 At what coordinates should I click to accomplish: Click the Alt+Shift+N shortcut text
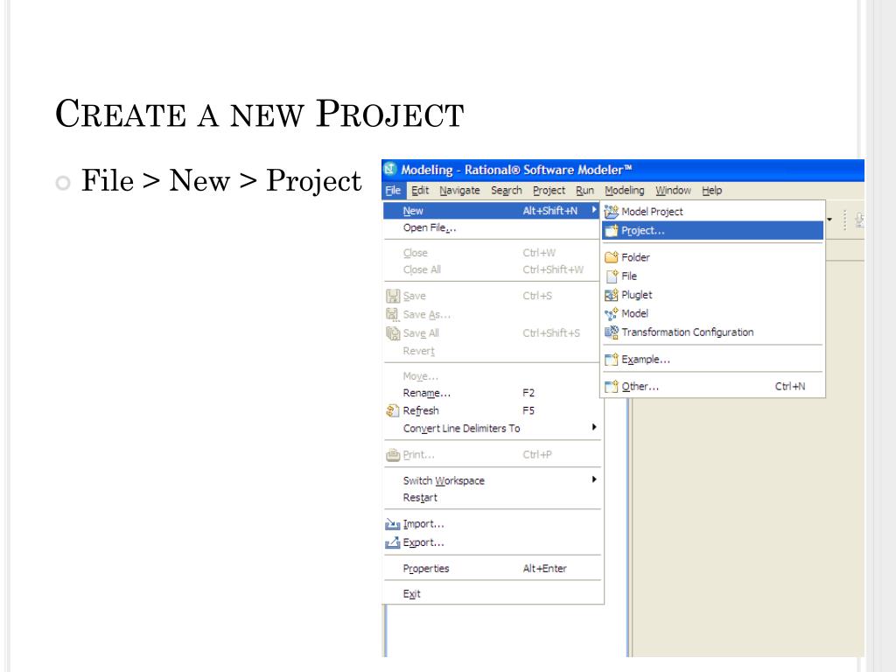click(549, 211)
